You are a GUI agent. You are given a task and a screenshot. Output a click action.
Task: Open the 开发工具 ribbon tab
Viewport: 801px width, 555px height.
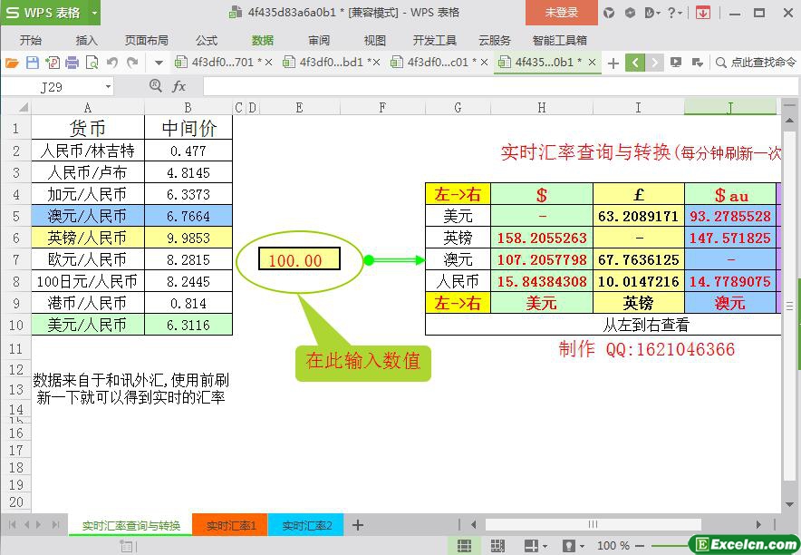coord(435,41)
